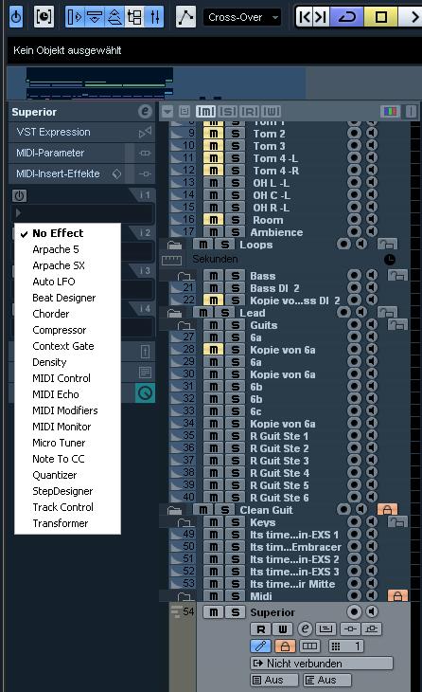Mute the Kopie von 6a track 28

213,350
